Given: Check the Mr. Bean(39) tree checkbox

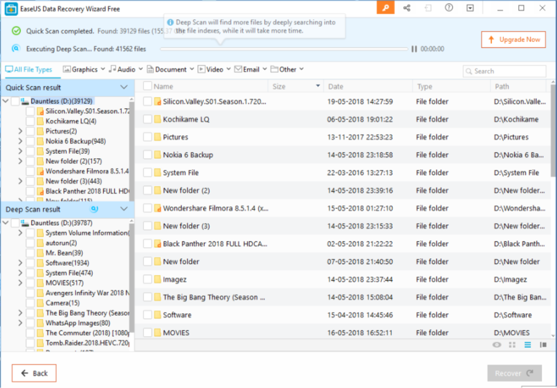Looking at the screenshot, I should (30, 253).
